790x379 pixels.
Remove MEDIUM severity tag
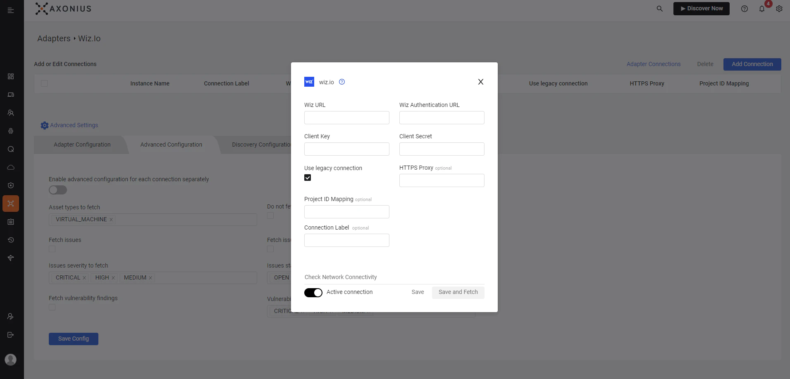tap(150, 278)
